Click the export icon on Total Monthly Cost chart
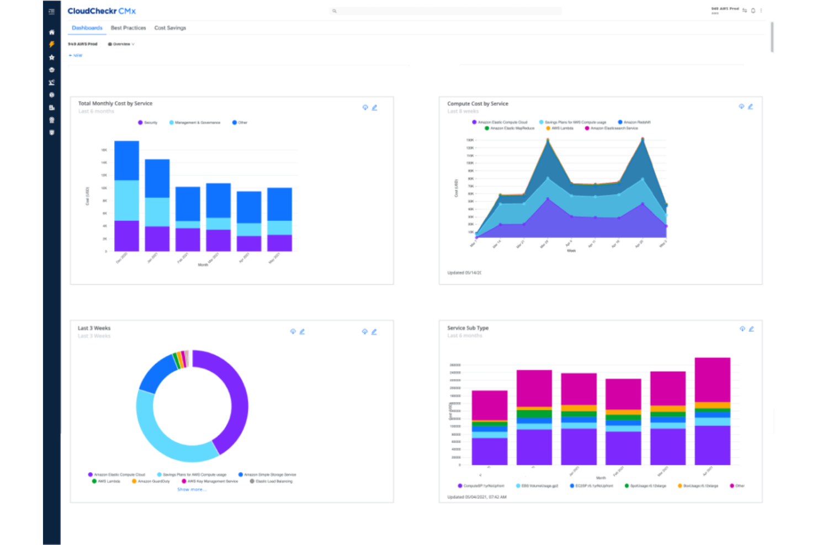 point(365,107)
